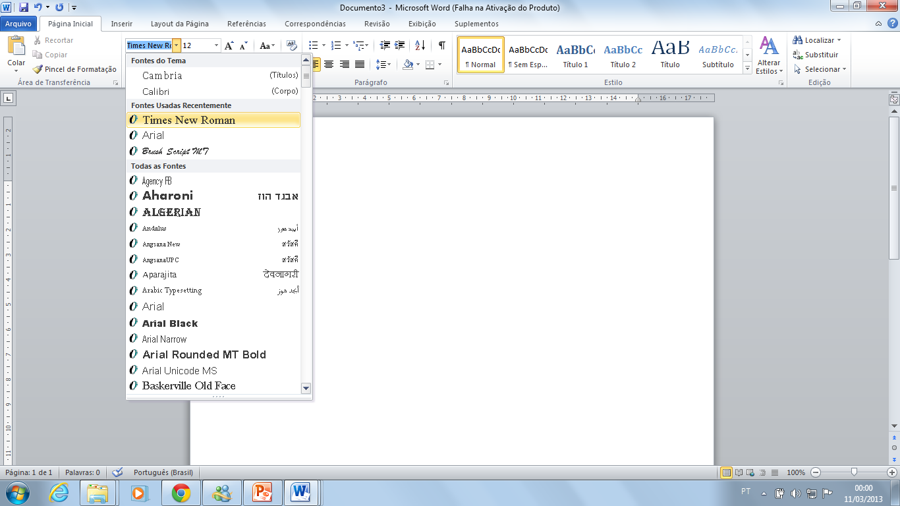Click the Undo icon in quick access toolbar
900x506 pixels.
click(x=38, y=7)
